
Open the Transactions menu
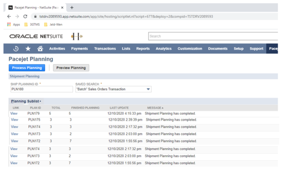point(105,49)
